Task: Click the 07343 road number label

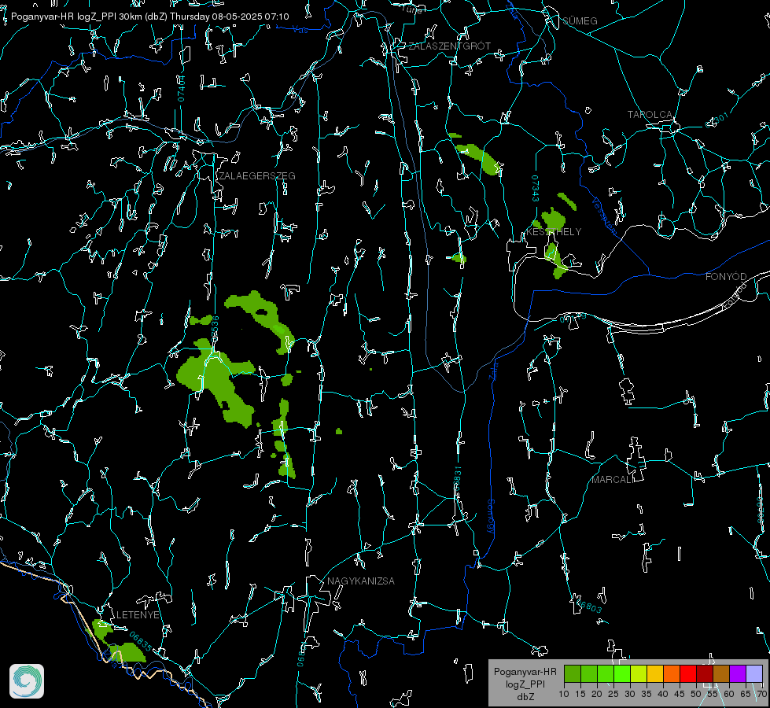Action: (536, 189)
